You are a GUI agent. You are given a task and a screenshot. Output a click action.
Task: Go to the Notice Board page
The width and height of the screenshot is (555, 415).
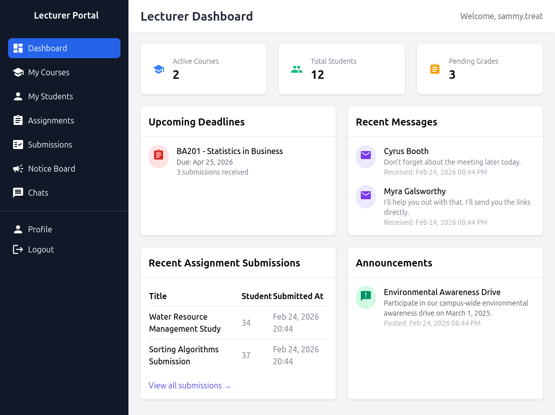coord(51,169)
